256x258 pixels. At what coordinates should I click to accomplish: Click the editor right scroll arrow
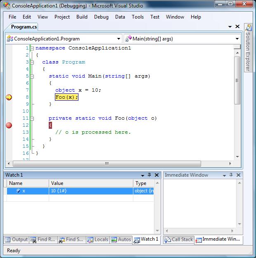(230, 163)
